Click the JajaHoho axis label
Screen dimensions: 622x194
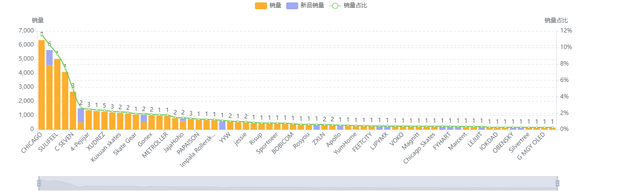click(x=174, y=142)
